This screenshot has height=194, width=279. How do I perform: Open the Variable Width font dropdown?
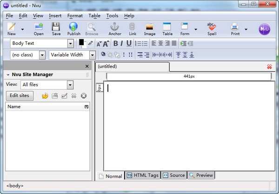[x=93, y=55]
